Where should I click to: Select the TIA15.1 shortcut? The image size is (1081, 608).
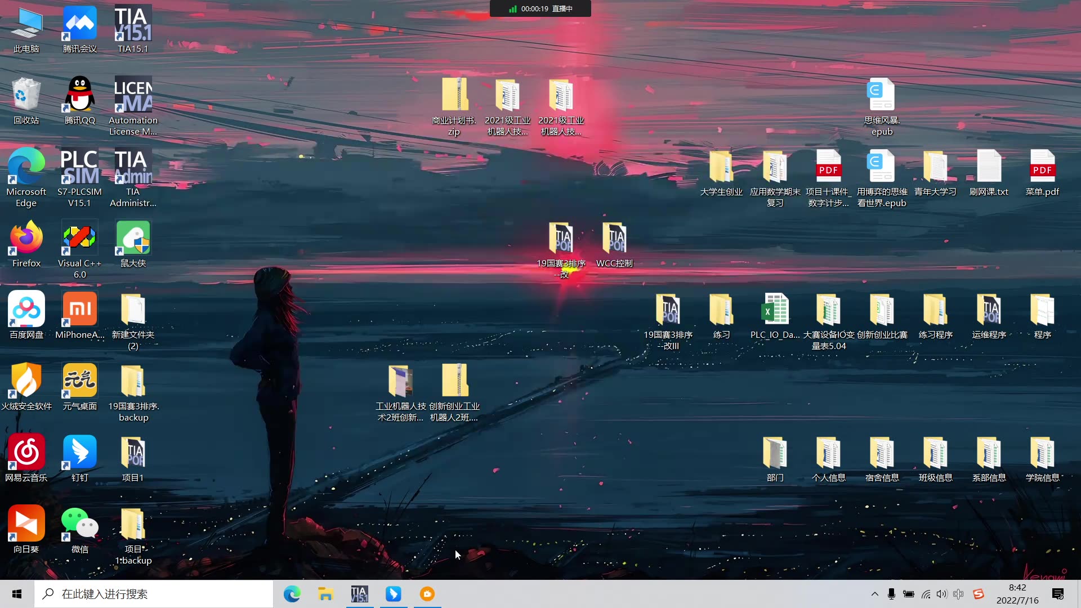point(133,29)
